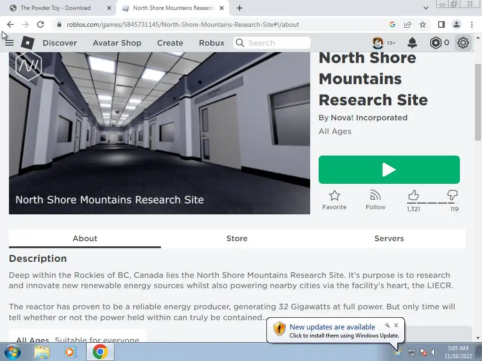The height and width of the screenshot is (361, 482).
Task: Go back in browser history
Action: [x=10, y=24]
